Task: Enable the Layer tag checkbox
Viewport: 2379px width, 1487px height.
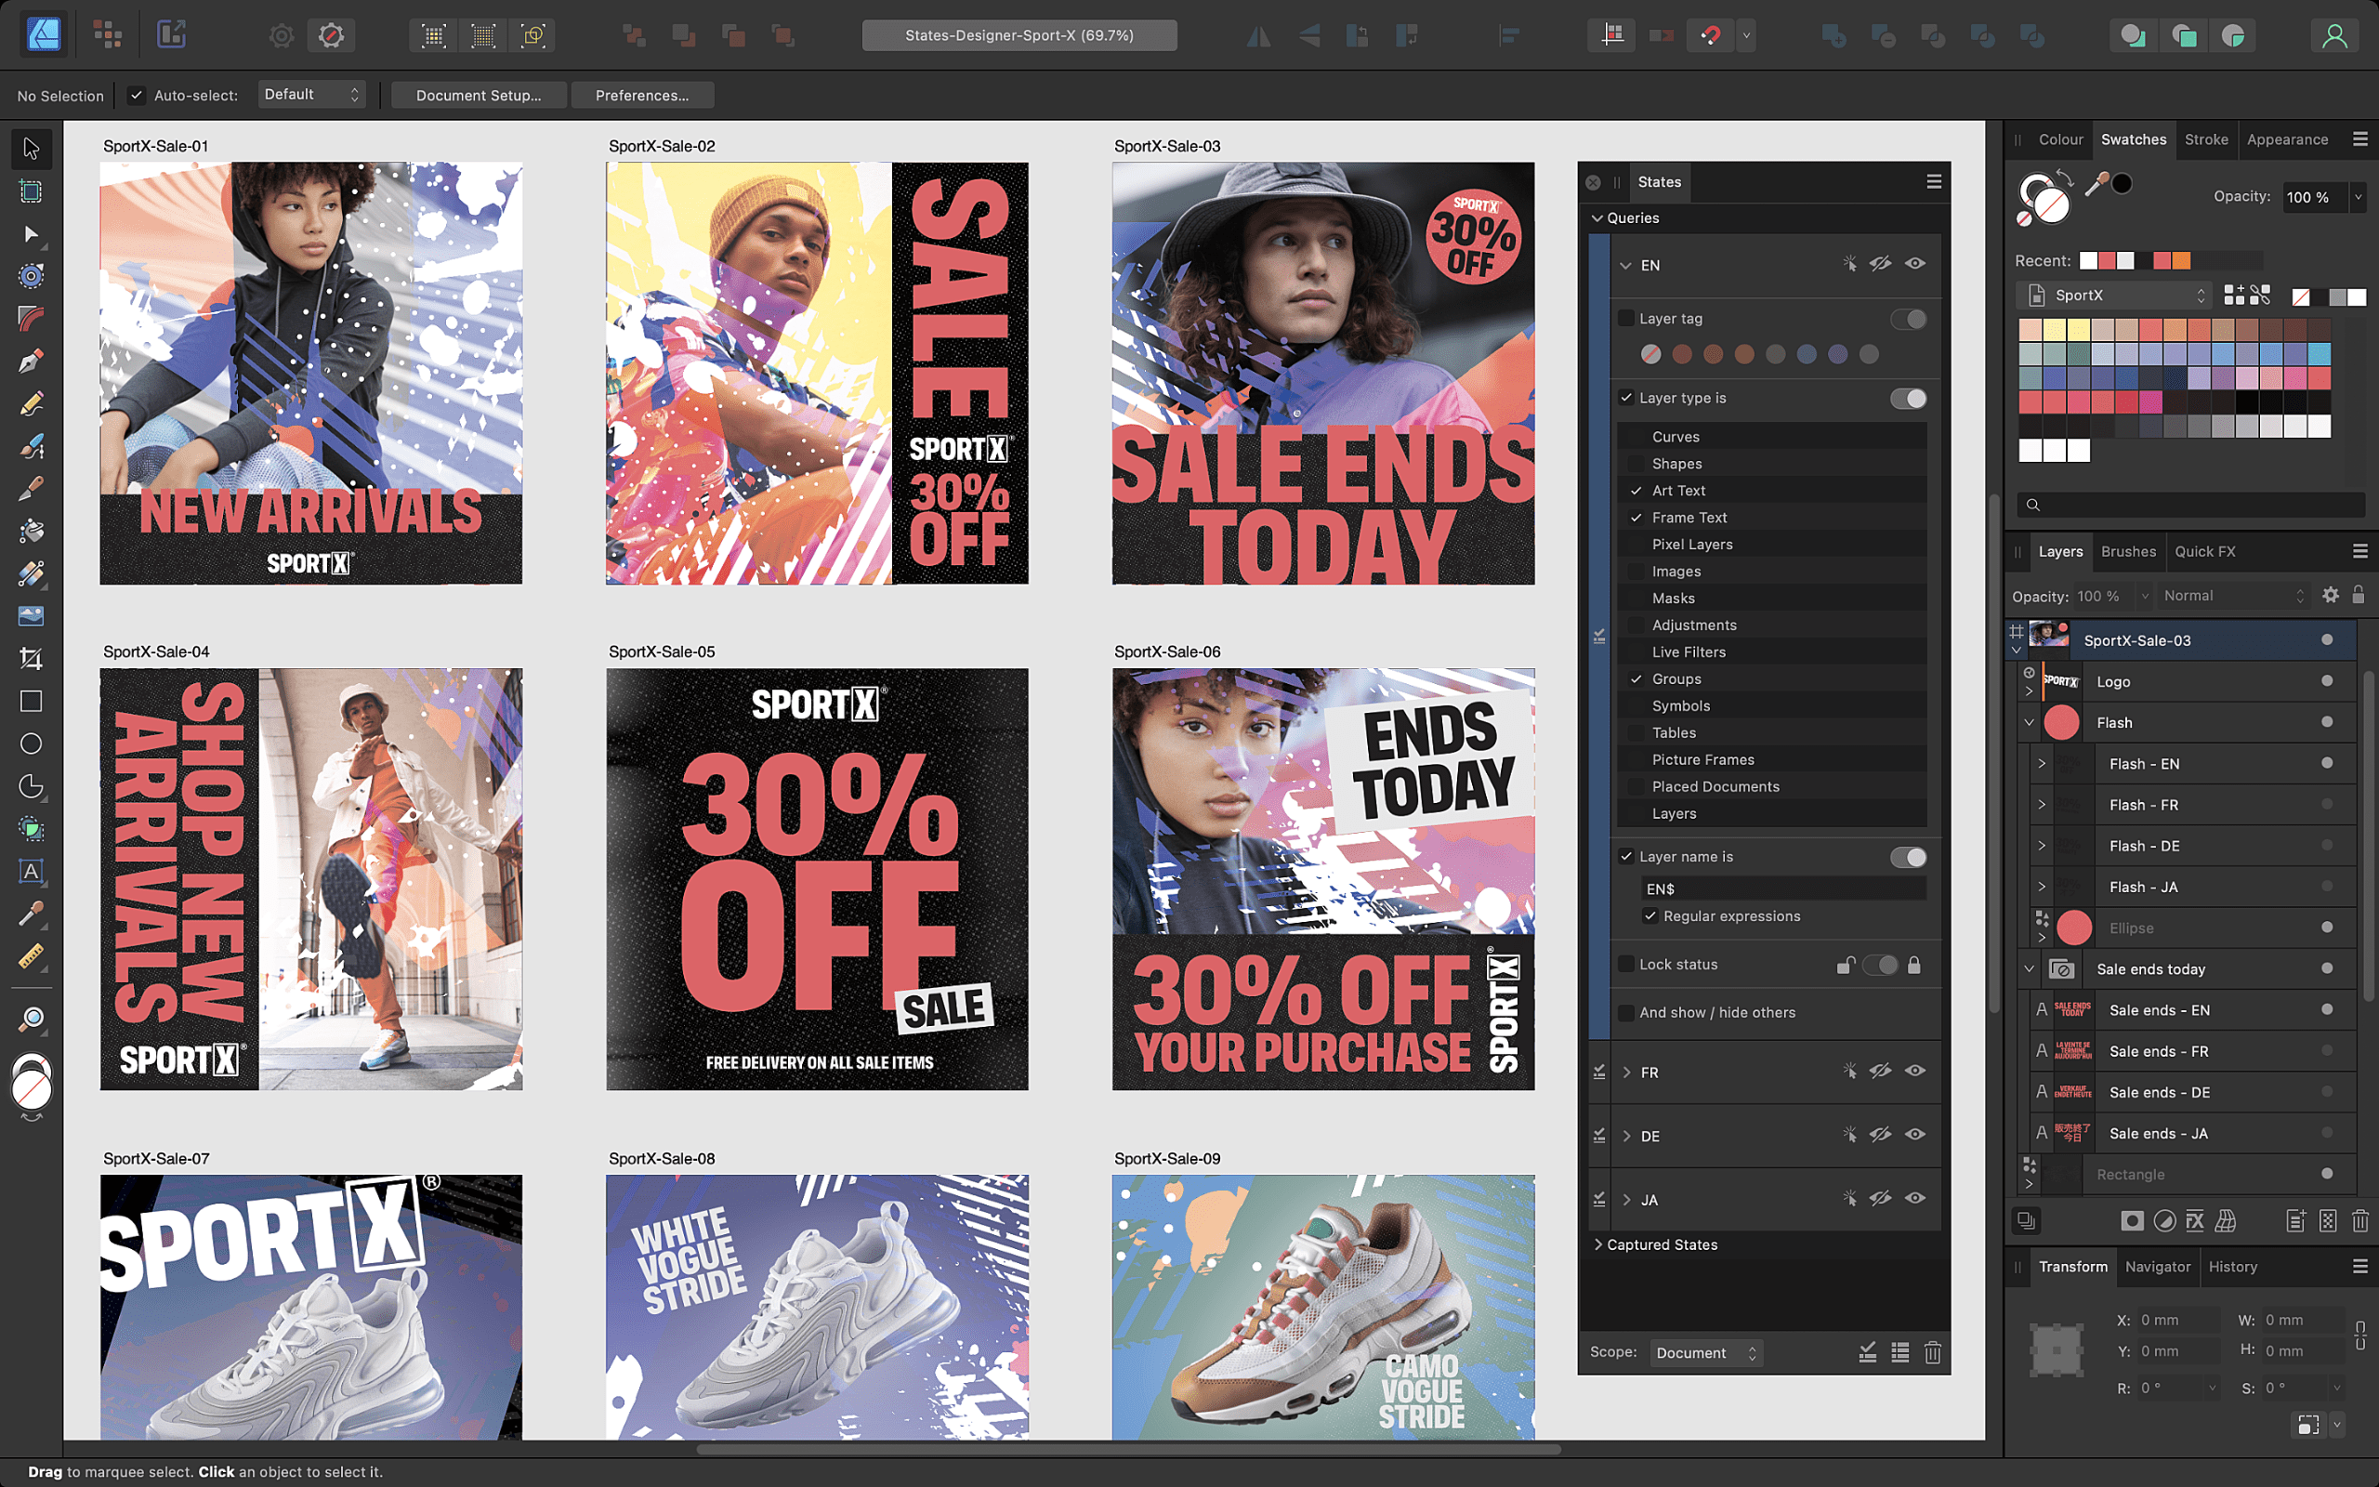Action: click(x=1626, y=318)
